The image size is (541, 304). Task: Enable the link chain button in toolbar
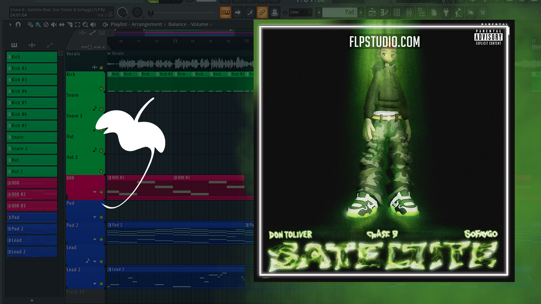point(262,12)
